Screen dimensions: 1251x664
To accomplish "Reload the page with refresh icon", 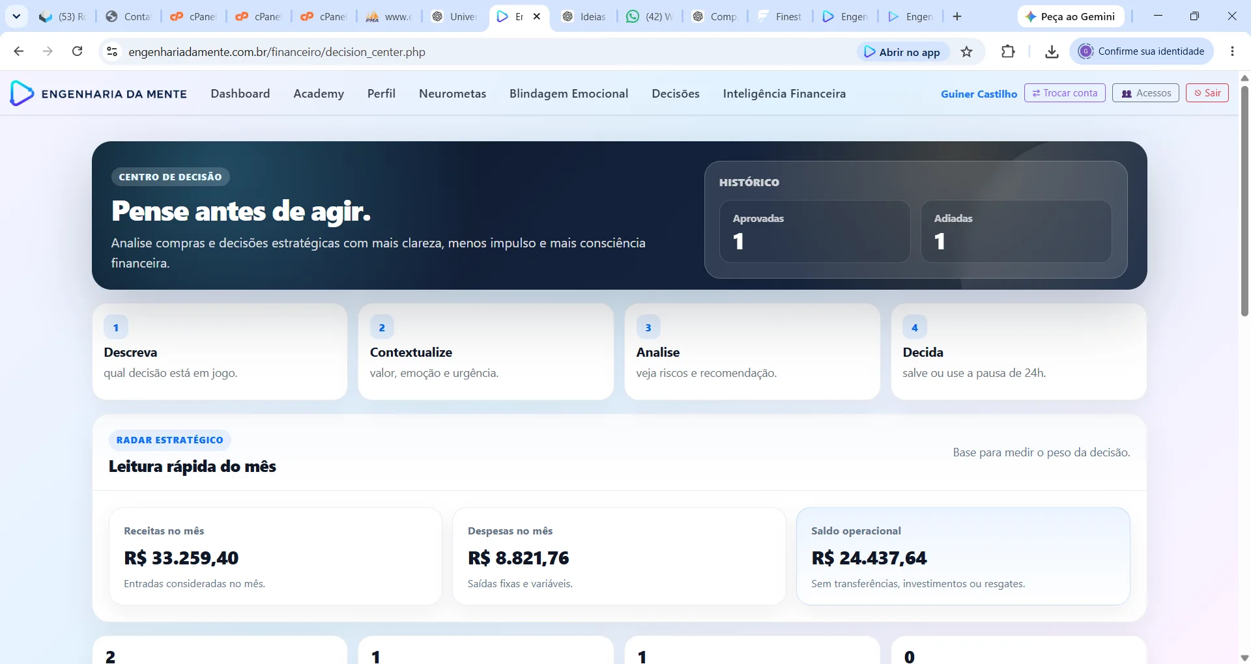I will tap(78, 51).
